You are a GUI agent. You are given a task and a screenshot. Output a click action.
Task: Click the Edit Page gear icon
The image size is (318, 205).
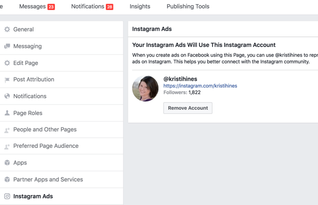point(7,63)
